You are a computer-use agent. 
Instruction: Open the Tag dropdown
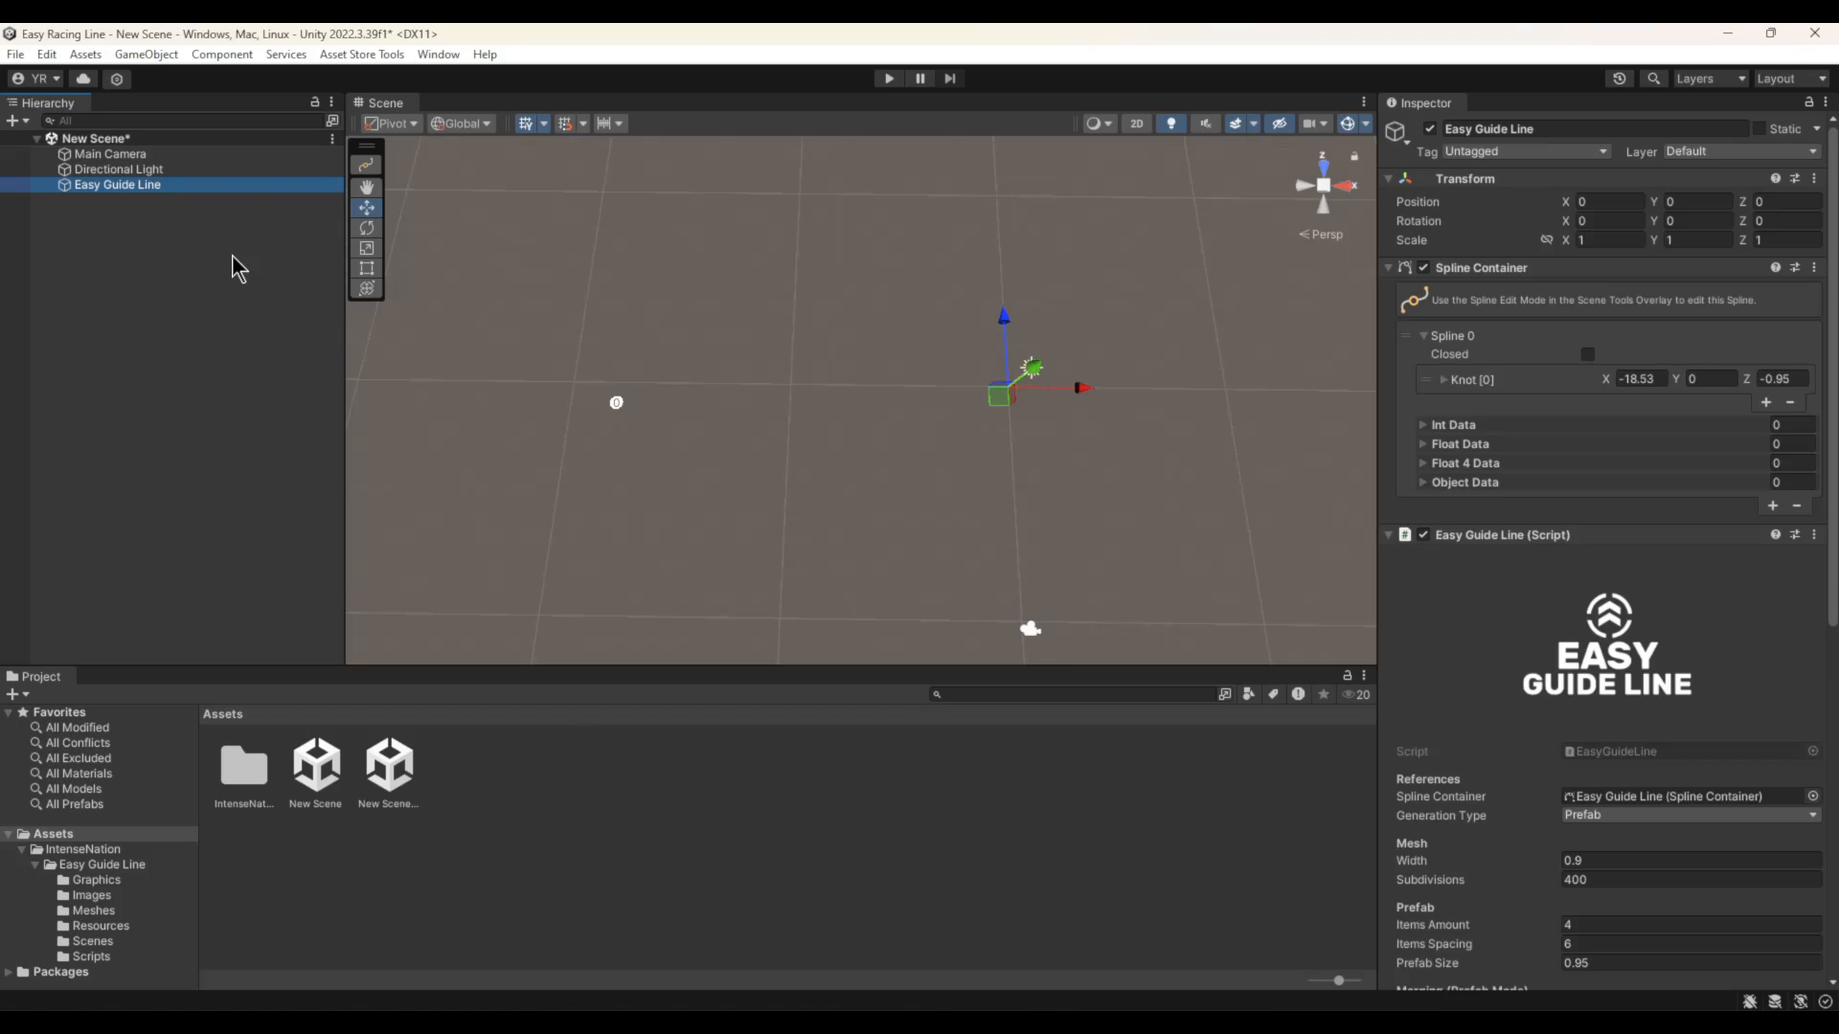pos(1526,151)
